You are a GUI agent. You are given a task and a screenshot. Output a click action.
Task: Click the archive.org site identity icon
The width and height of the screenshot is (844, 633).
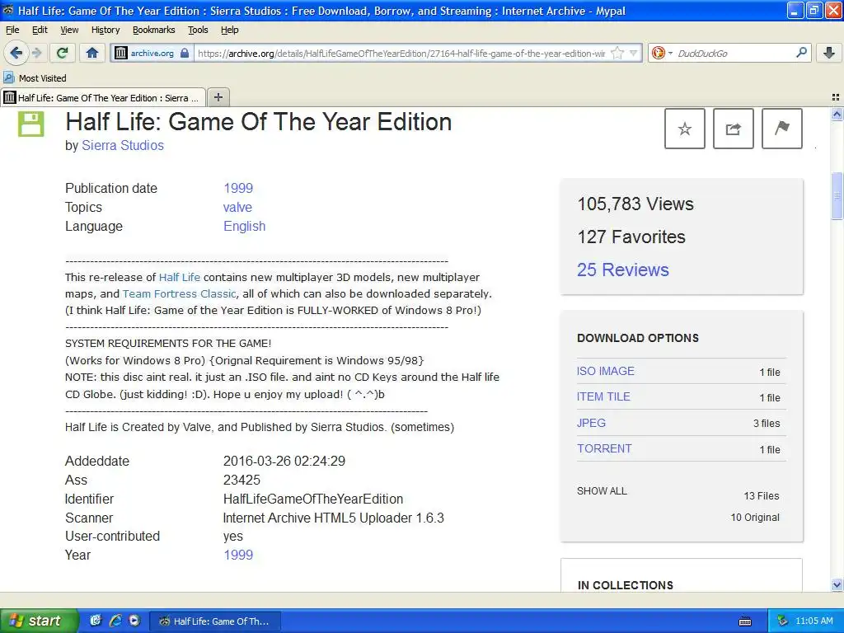point(121,53)
